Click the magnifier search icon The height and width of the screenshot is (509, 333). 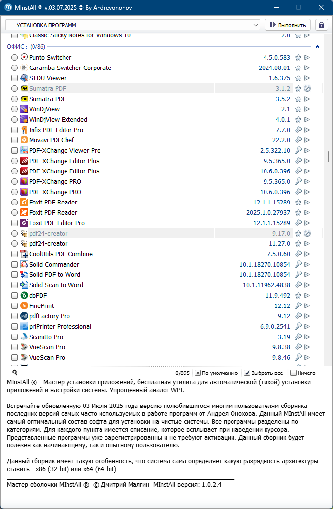pos(15,373)
